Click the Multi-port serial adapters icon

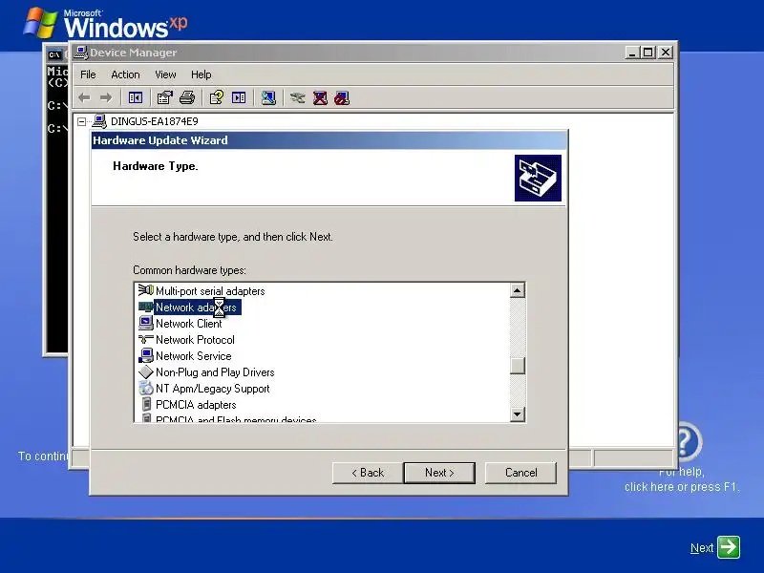(x=145, y=290)
